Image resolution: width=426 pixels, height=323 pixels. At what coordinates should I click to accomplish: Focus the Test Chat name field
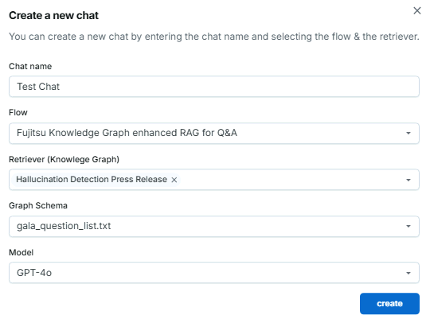click(x=214, y=87)
